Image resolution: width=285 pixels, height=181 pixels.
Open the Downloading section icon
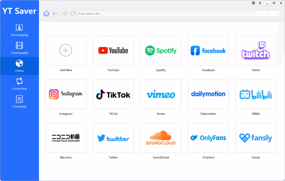coord(19,27)
